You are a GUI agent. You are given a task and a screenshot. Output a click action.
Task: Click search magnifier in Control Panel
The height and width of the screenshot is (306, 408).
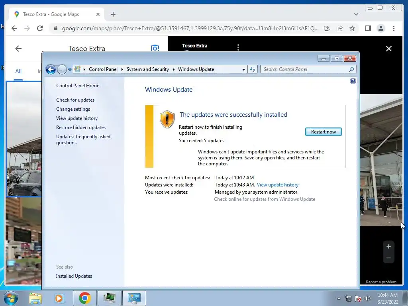coord(351,69)
